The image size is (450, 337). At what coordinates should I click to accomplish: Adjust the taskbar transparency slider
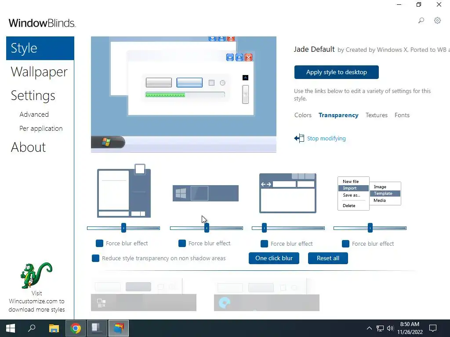pyautogui.click(x=207, y=228)
